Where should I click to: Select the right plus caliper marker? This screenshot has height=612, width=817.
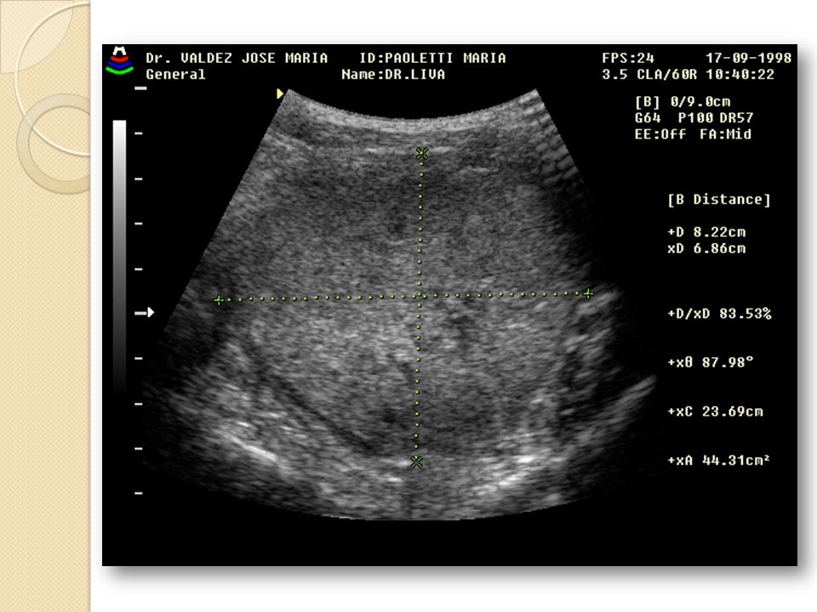[588, 294]
